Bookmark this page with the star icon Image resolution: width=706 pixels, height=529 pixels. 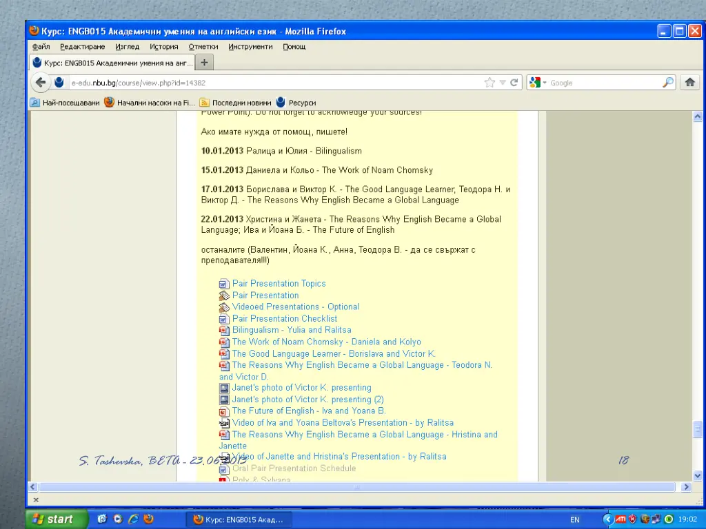pos(490,83)
